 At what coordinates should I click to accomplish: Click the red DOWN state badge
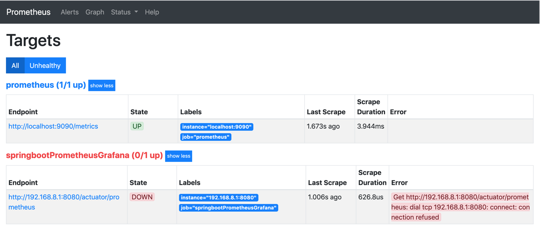pos(142,197)
